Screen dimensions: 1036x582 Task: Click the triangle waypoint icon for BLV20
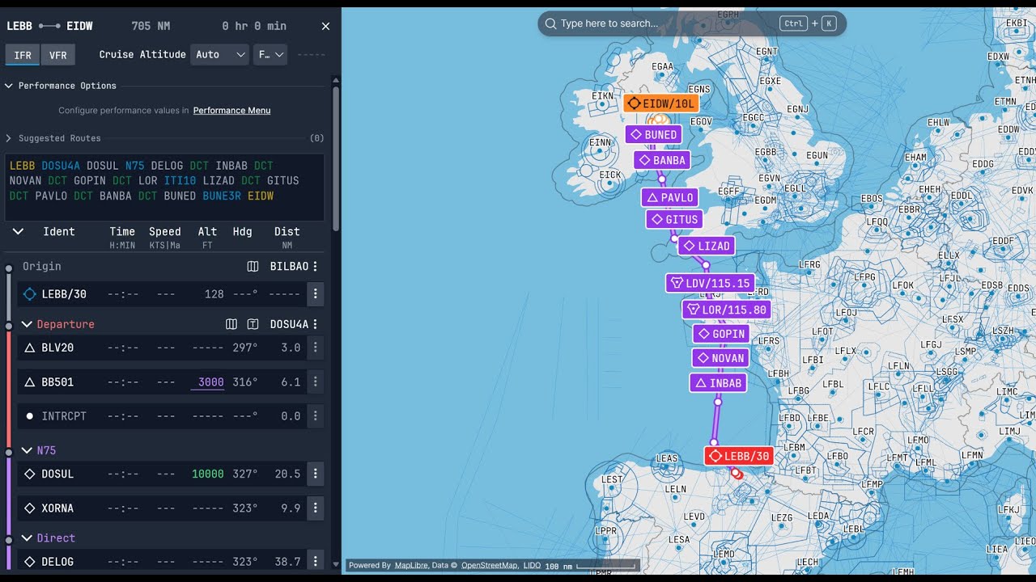(30, 348)
